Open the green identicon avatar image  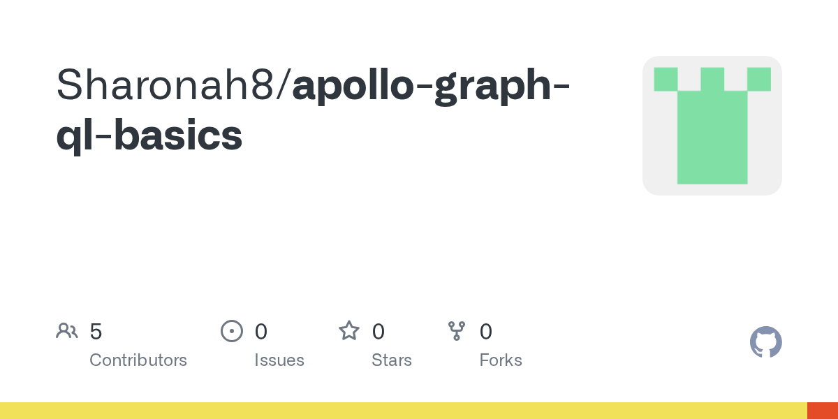pos(712,126)
